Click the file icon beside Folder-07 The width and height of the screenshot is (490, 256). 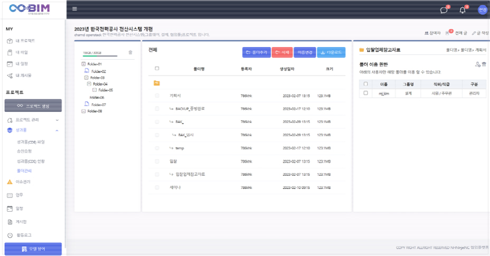tap(87, 104)
